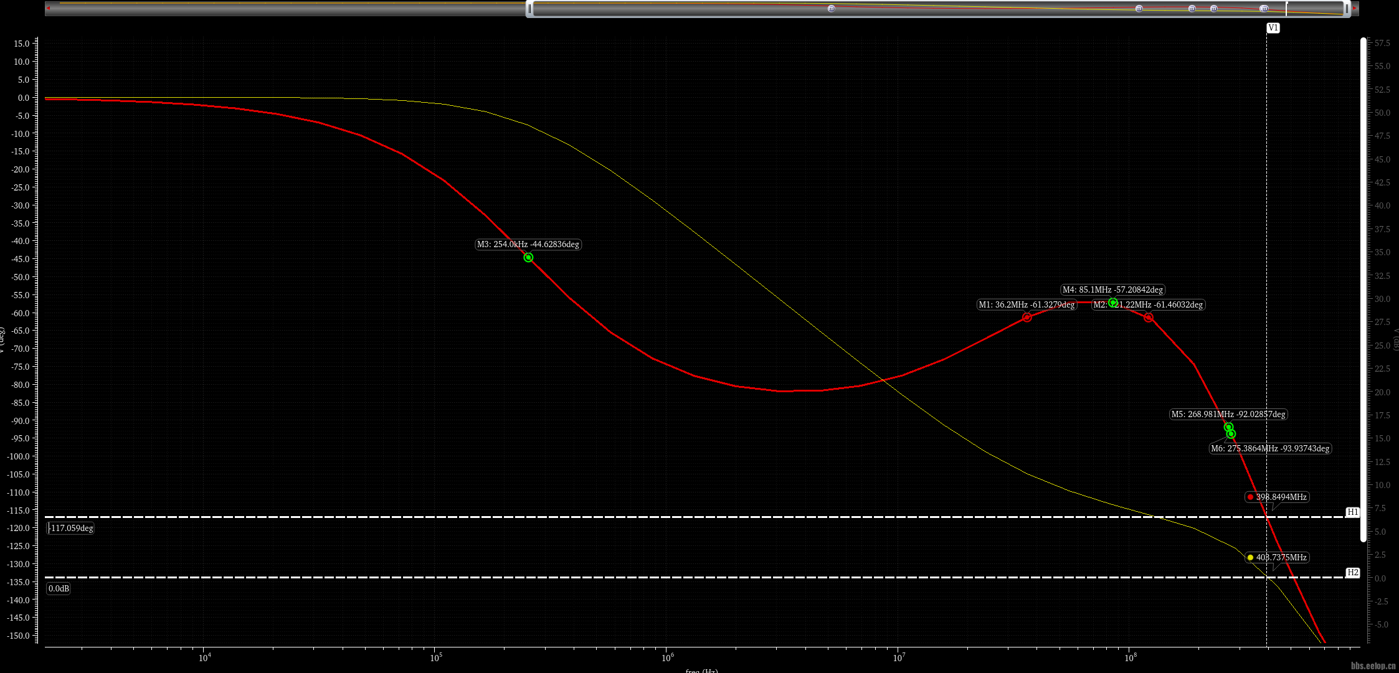Click the -117.059deg value field of H1
Screen dimensions: 1399x673
(71, 528)
